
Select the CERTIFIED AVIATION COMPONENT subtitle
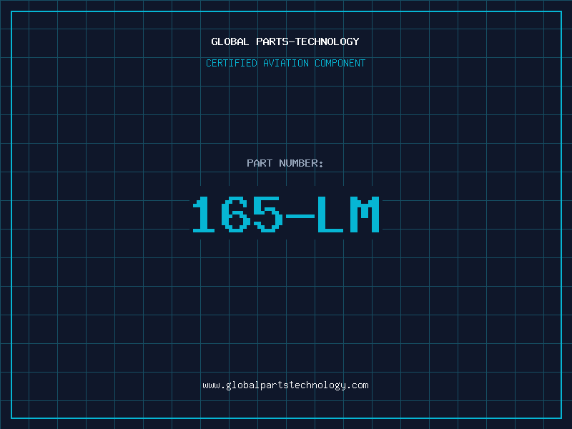tap(285, 63)
